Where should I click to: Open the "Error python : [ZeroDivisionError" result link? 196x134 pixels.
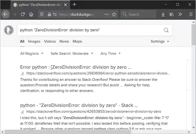[x=76, y=67]
